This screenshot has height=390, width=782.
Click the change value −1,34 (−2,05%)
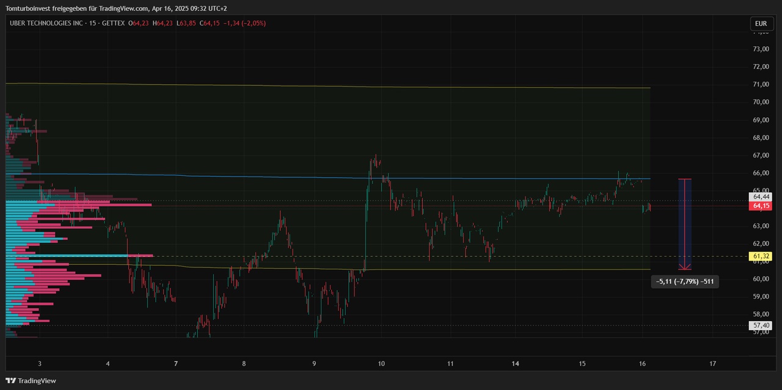click(244, 23)
